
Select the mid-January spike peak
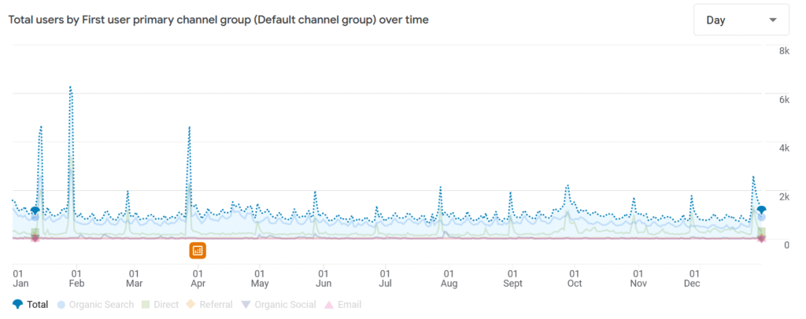pos(40,126)
